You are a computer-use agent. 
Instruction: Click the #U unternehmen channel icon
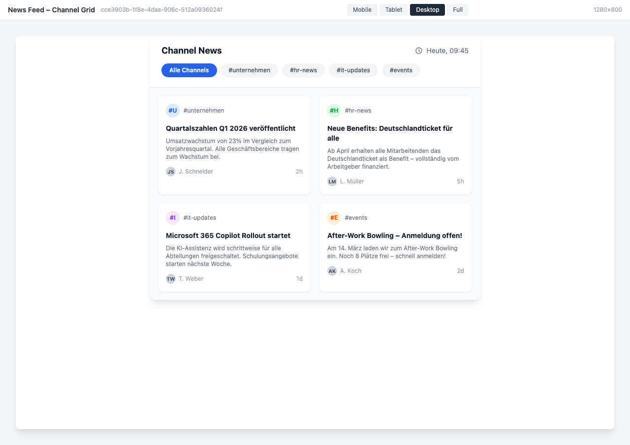tap(173, 111)
